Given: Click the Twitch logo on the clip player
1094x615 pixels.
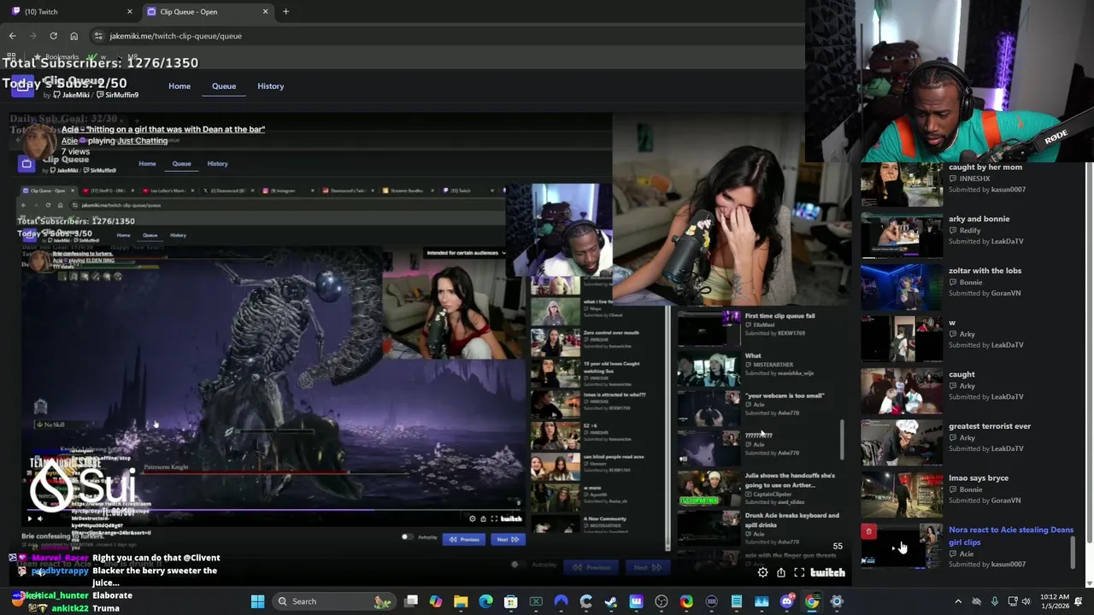Looking at the screenshot, I should point(827,573).
